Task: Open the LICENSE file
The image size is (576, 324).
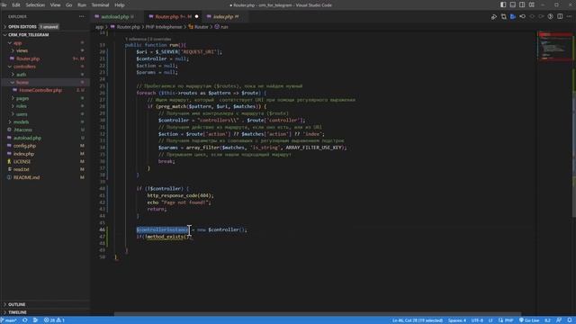Action: coord(45,162)
